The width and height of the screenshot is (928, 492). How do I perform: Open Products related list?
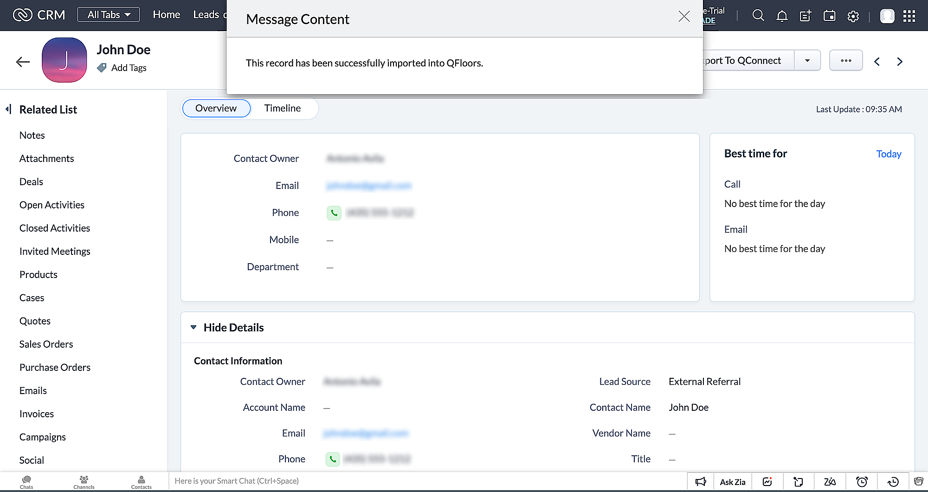click(x=39, y=274)
